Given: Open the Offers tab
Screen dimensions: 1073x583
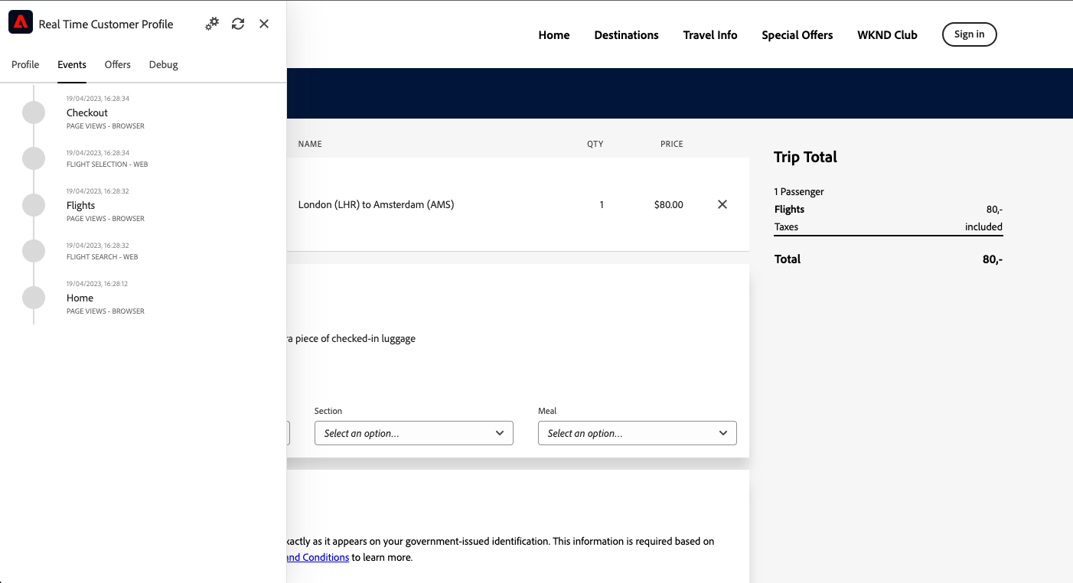Looking at the screenshot, I should tap(118, 65).
